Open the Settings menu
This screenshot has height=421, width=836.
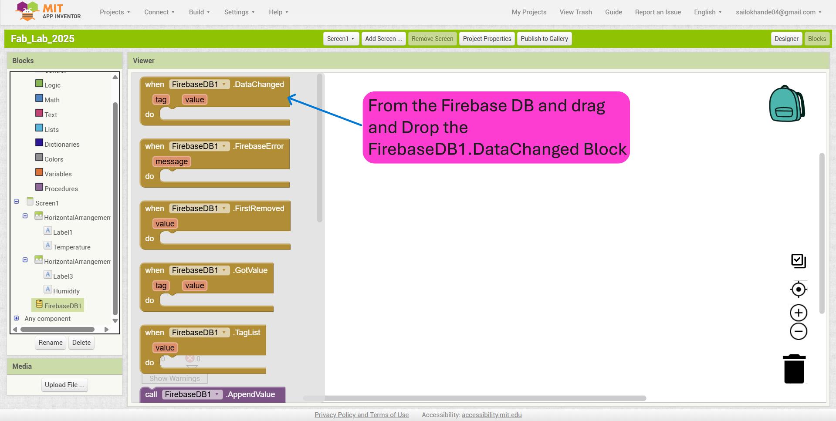pos(240,12)
